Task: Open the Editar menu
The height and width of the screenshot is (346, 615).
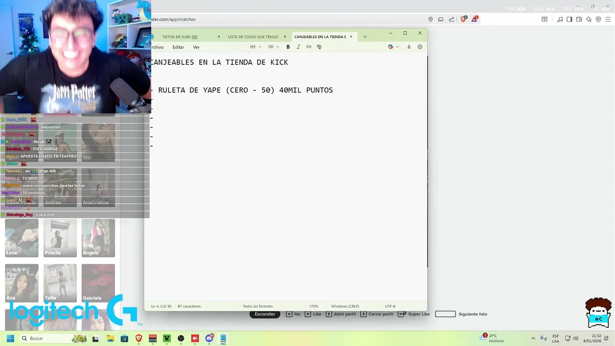Action: [178, 47]
